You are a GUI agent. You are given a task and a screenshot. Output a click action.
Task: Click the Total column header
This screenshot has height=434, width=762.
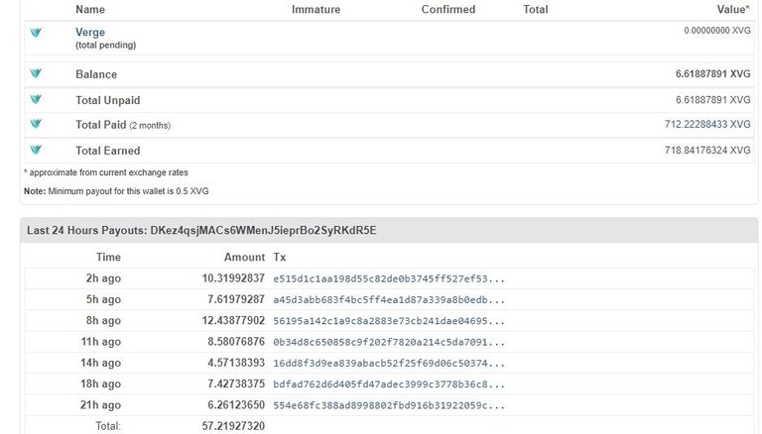pos(536,9)
